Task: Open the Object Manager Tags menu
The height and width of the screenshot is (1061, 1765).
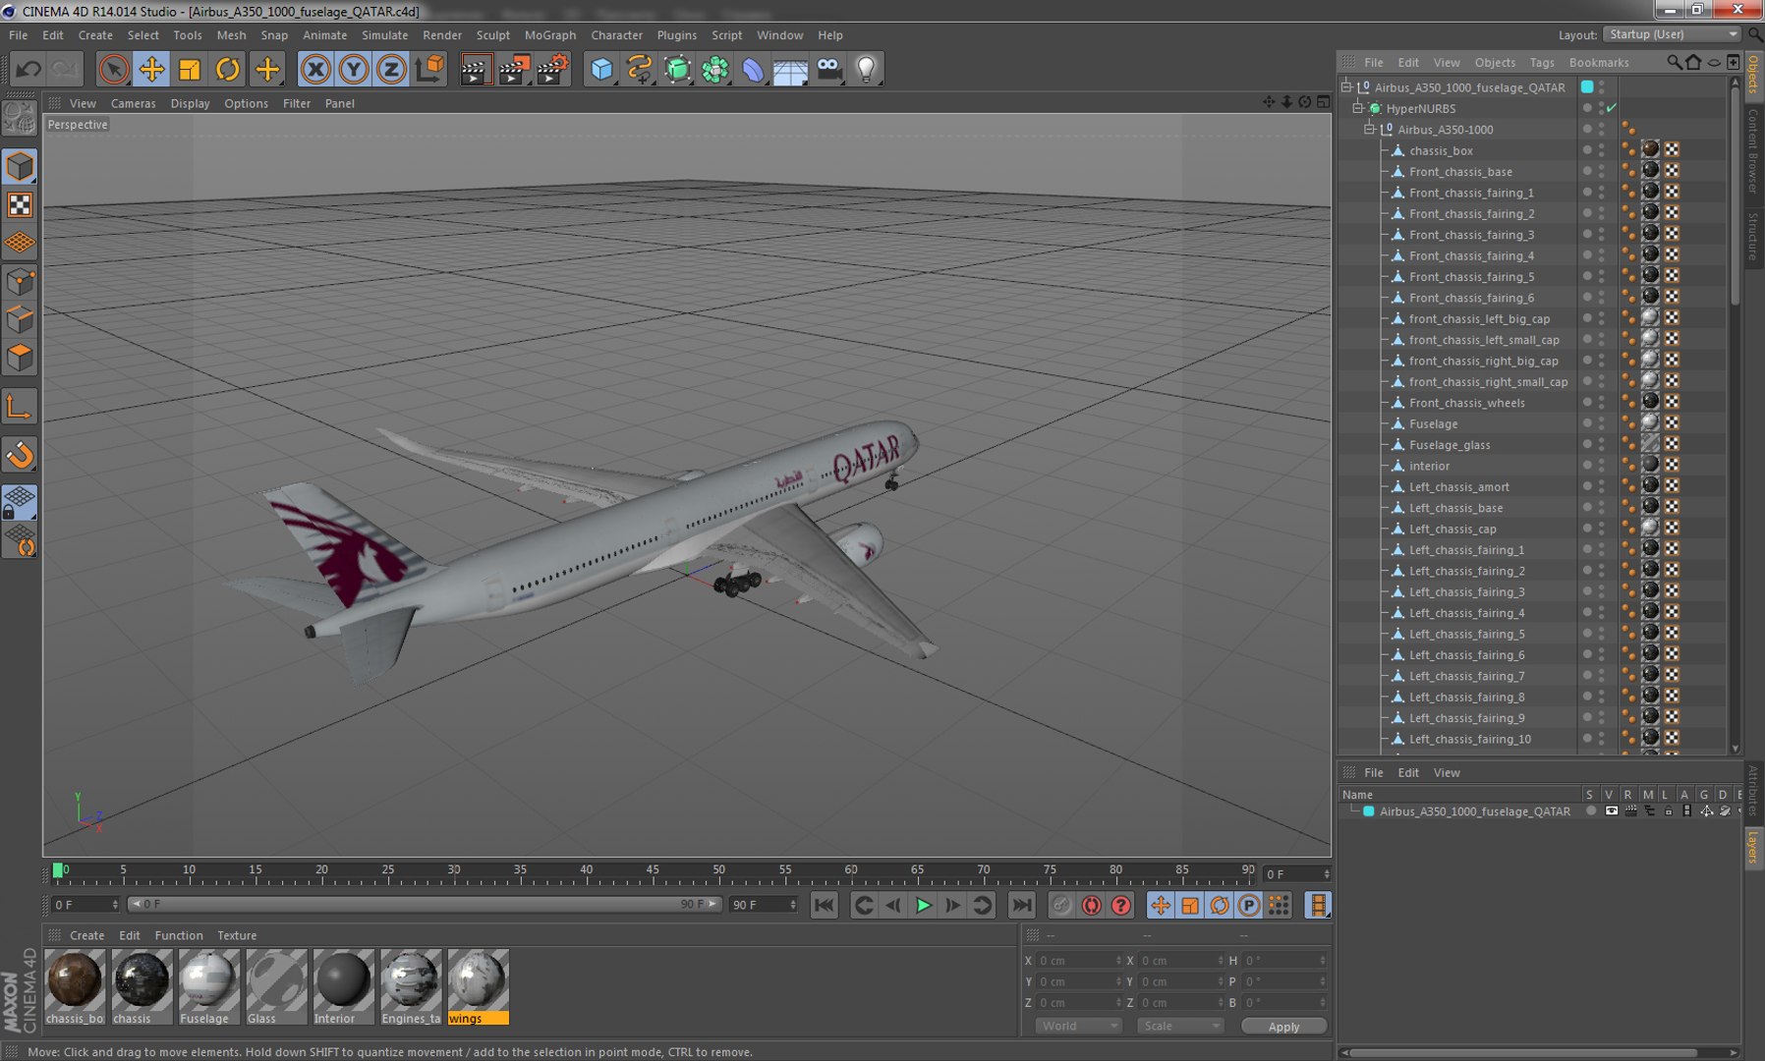Action: 1541,62
